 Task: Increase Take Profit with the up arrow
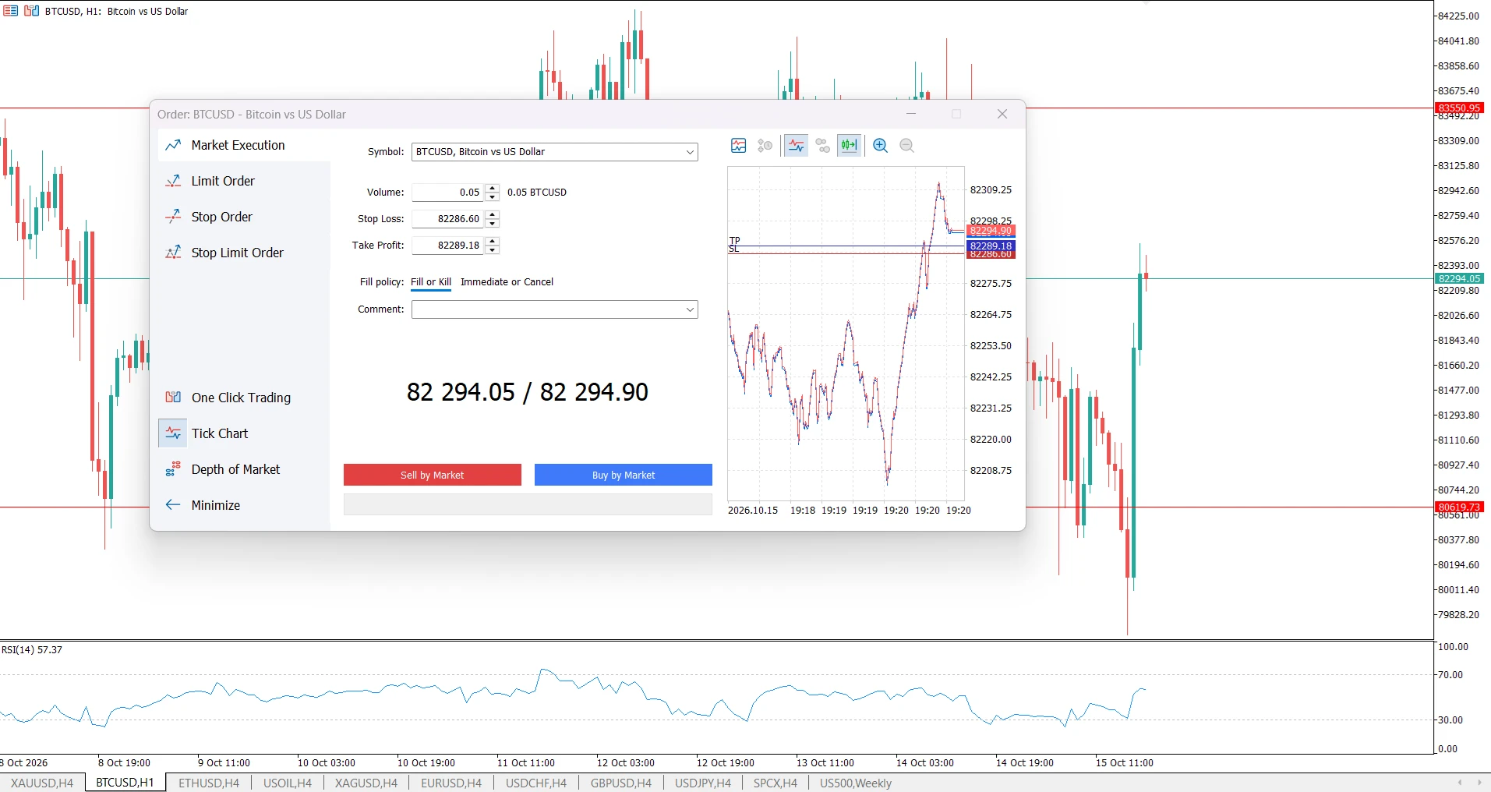[492, 241]
